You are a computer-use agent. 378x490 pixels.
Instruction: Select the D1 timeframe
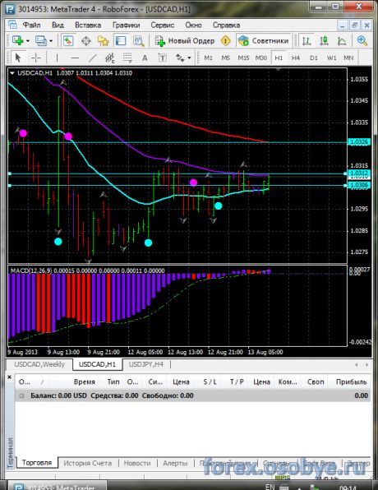coord(314,58)
